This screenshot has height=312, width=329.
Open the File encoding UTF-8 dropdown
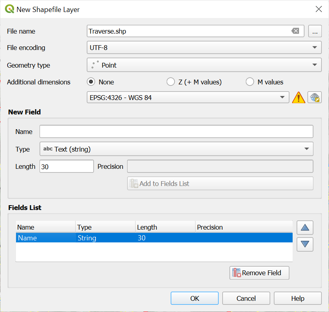pyautogui.click(x=204, y=48)
